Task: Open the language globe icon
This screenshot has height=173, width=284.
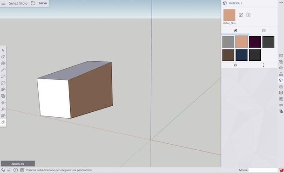Action: pos(22,170)
